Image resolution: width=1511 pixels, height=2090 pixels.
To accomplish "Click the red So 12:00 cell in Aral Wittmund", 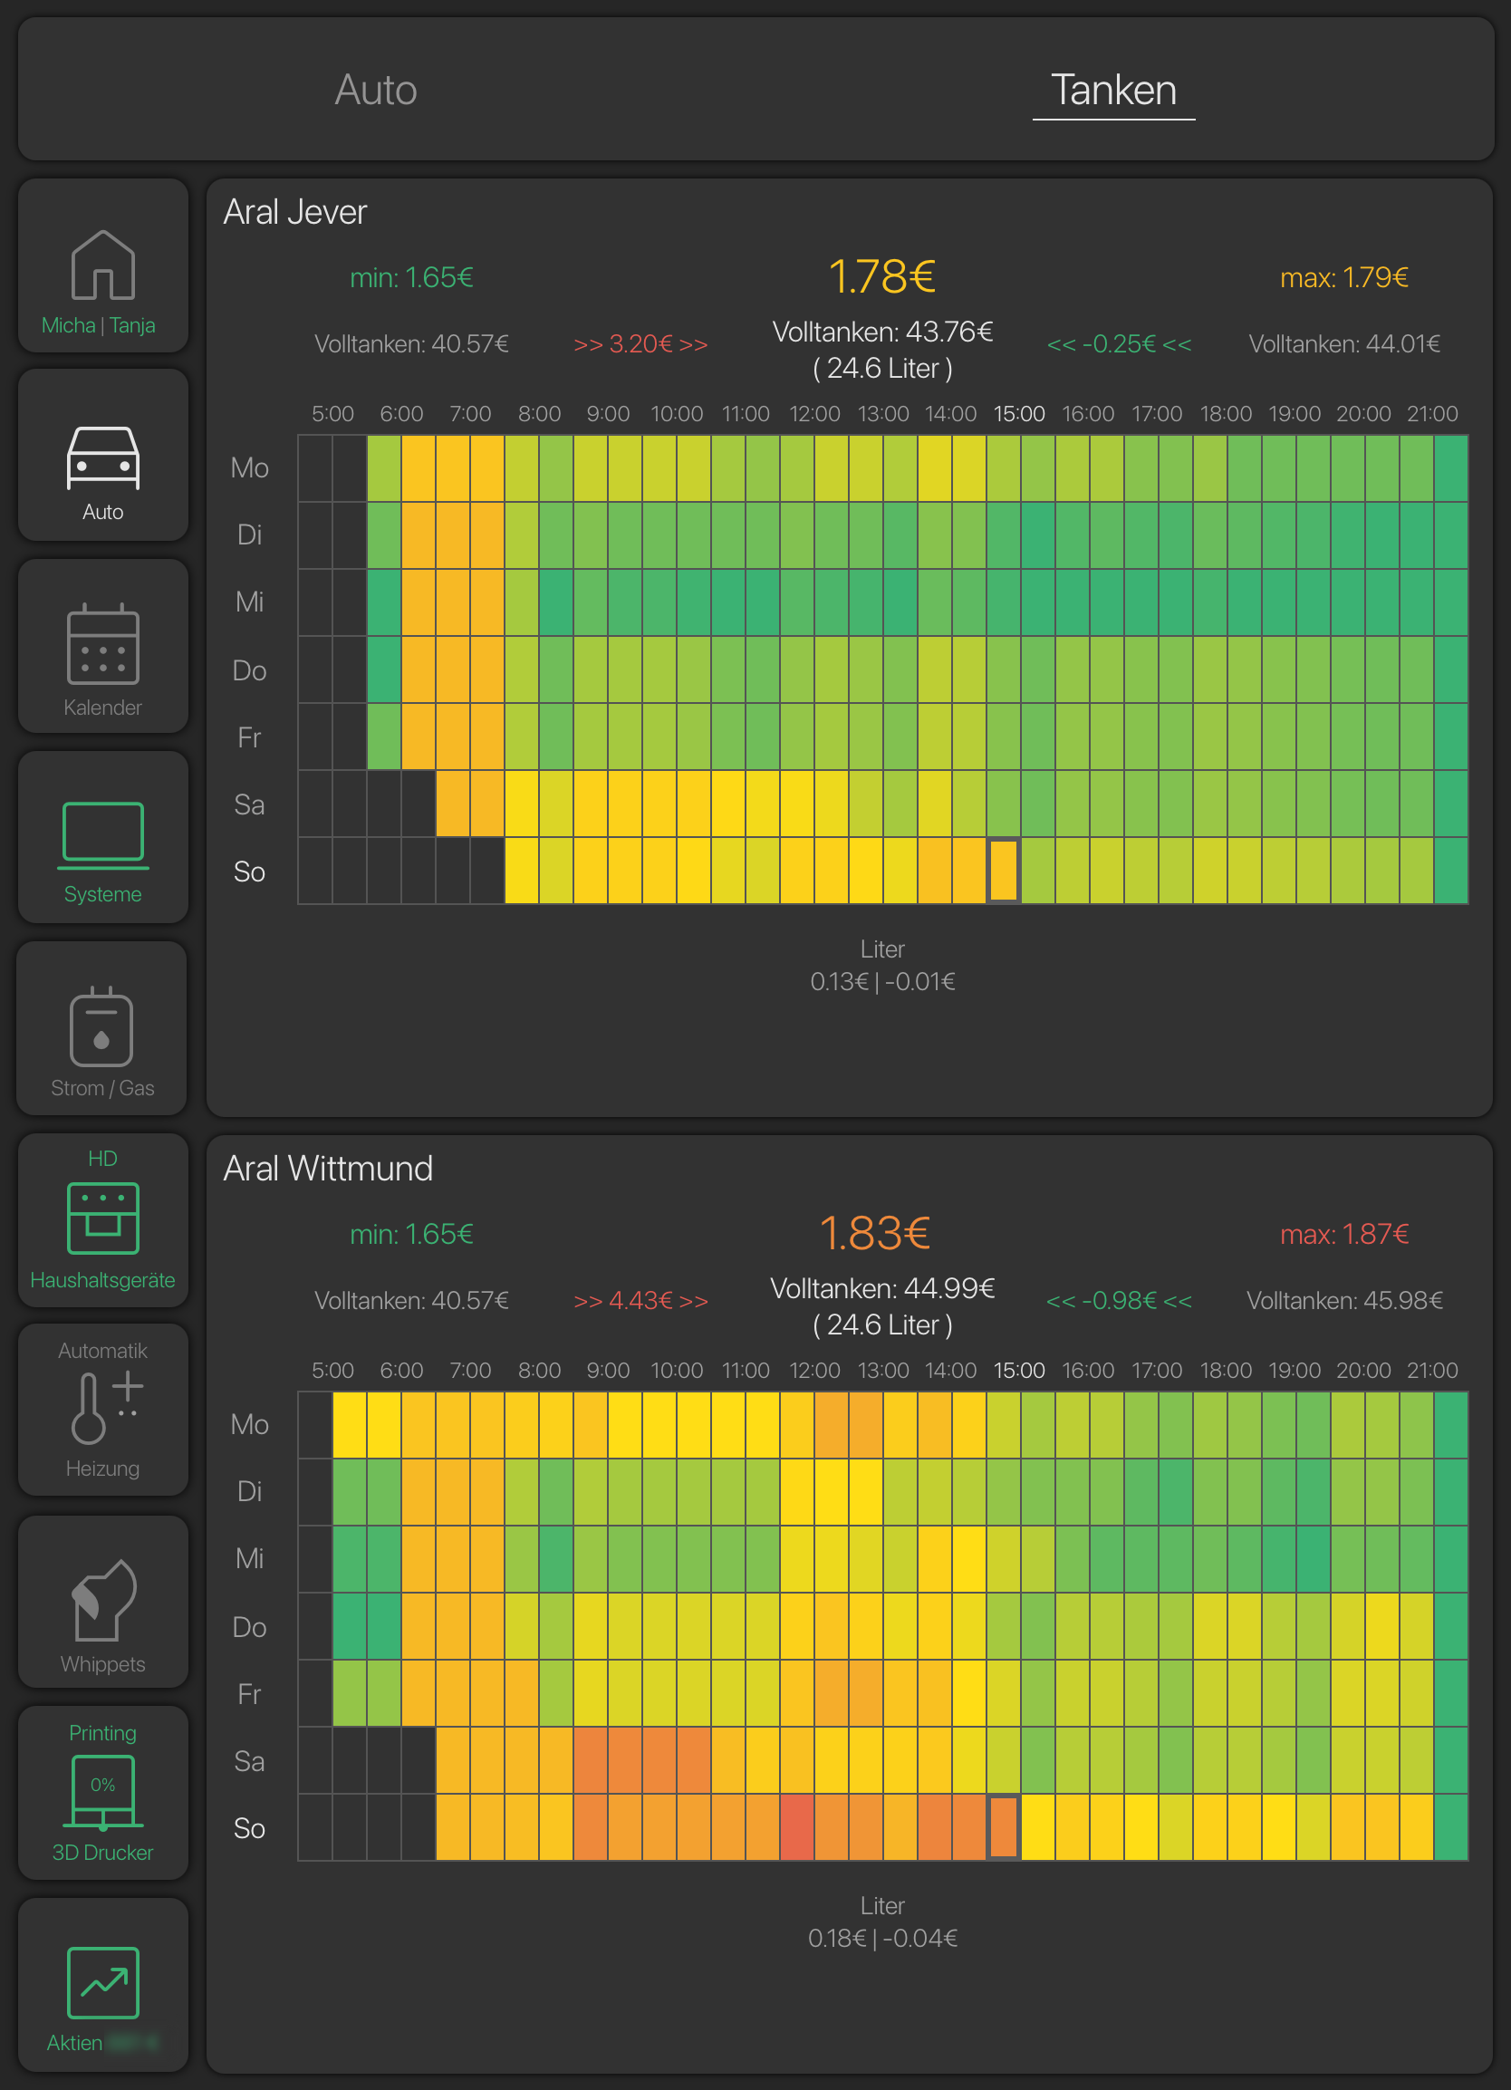I will pos(797,1826).
